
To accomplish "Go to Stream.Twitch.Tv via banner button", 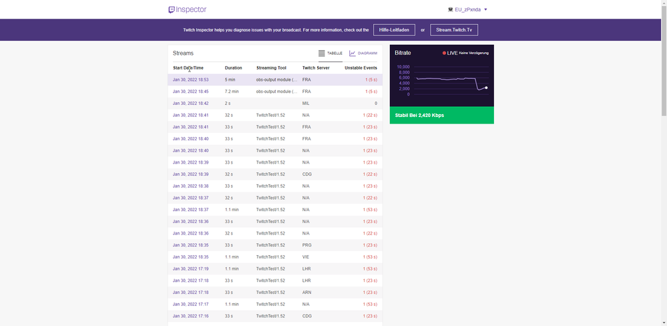I will (x=454, y=30).
